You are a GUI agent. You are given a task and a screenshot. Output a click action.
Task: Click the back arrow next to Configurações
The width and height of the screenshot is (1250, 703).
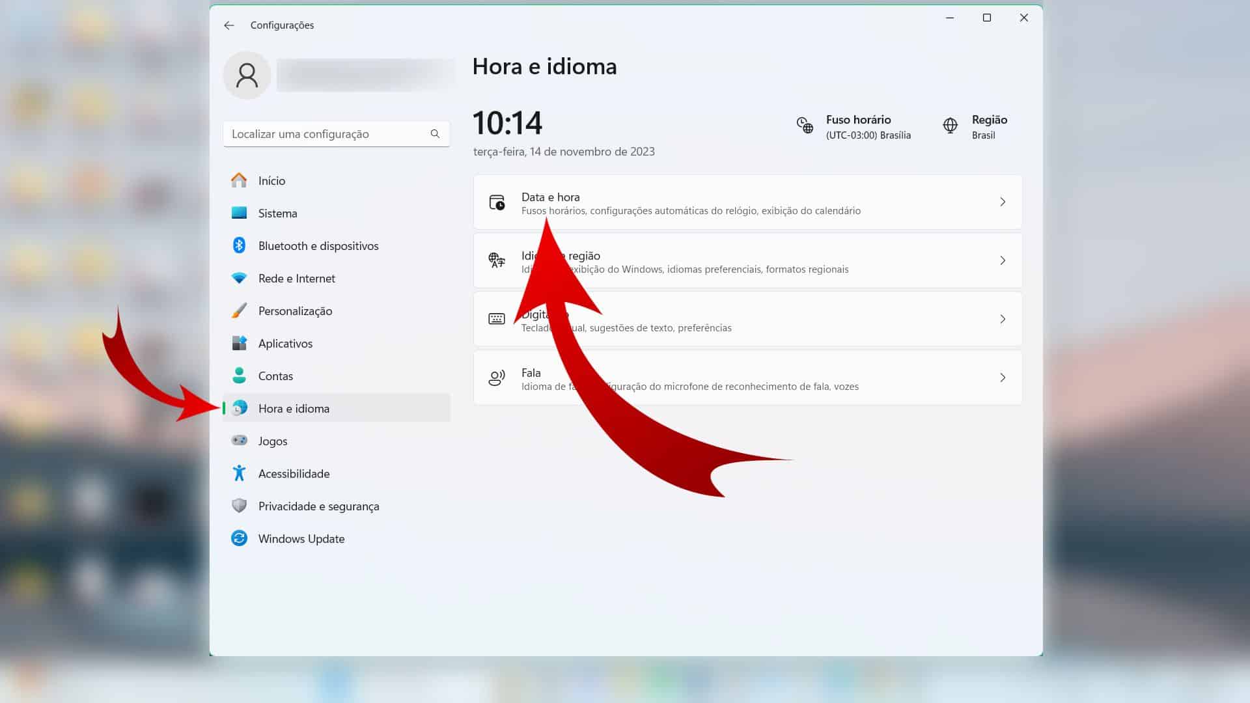tap(229, 25)
